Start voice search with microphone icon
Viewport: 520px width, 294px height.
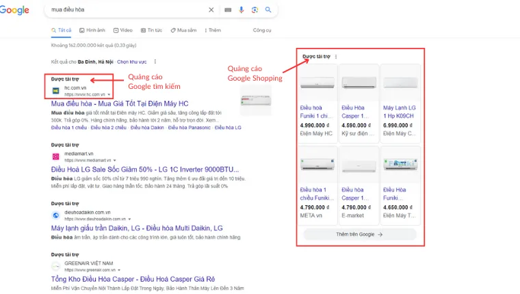coord(241,10)
